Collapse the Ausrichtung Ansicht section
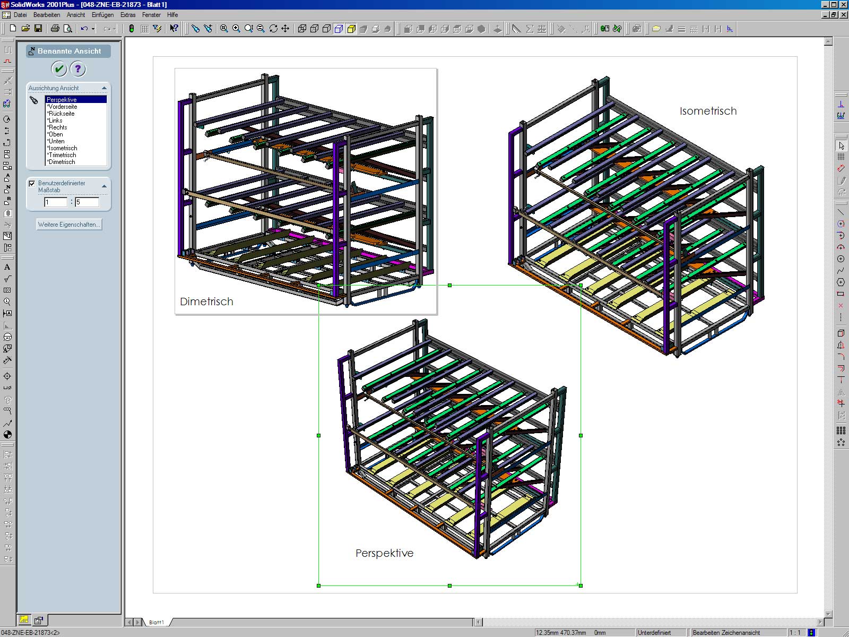Viewport: 849px width, 637px height. coord(104,88)
